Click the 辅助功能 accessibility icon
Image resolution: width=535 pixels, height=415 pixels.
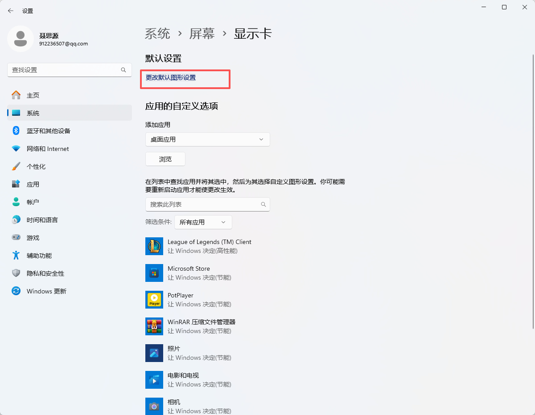16,255
